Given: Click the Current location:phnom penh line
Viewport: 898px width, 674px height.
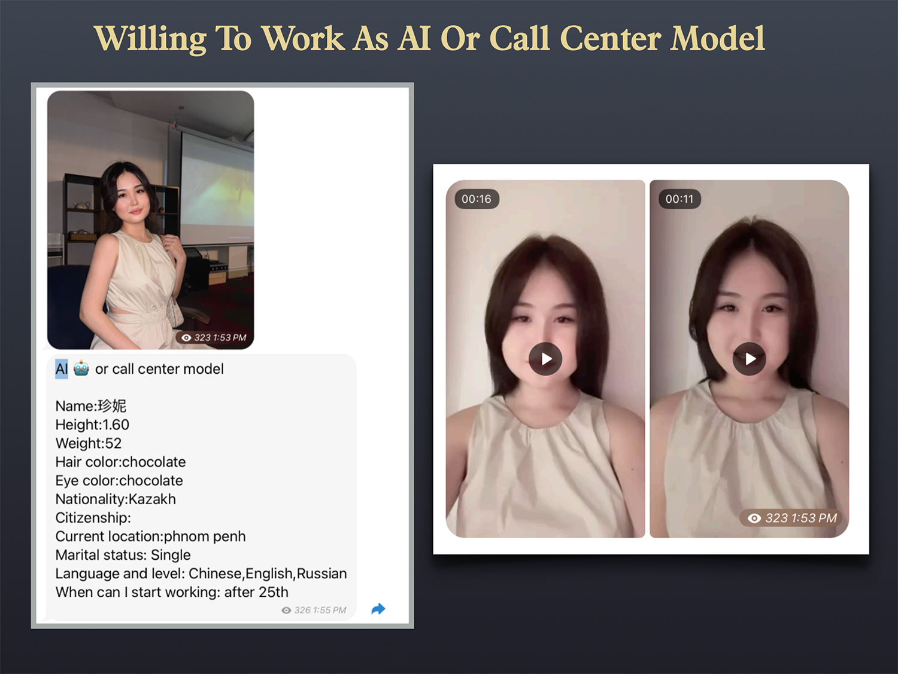Looking at the screenshot, I should point(150,536).
